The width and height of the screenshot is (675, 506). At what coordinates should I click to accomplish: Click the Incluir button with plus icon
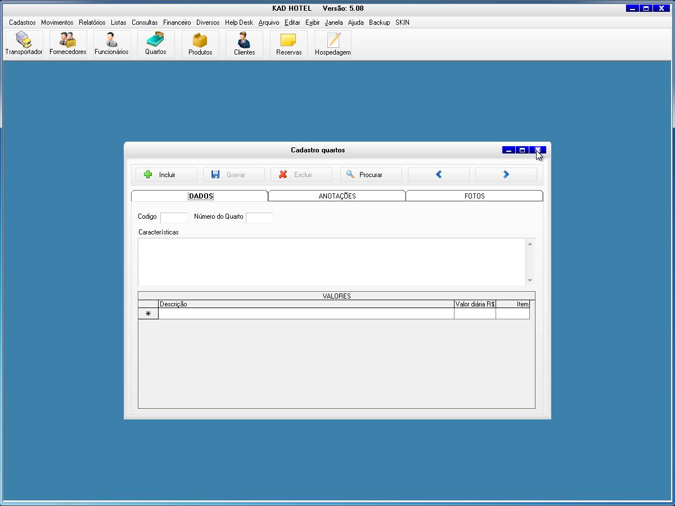point(166,175)
